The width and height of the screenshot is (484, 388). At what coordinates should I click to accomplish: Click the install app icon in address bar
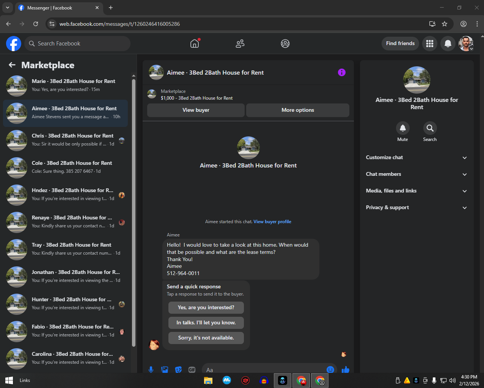coord(432,24)
